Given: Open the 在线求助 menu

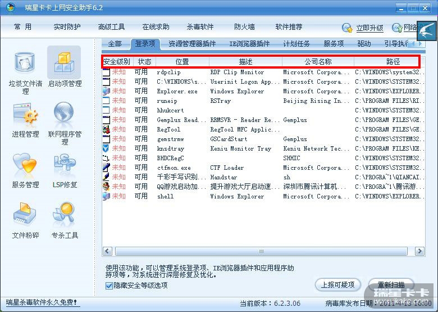Looking at the screenshot, I should tap(156, 27).
